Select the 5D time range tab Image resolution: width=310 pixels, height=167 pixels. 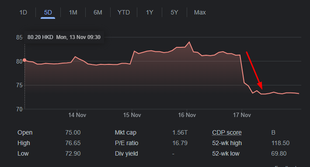pyautogui.click(x=48, y=12)
